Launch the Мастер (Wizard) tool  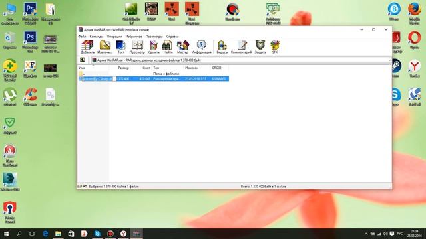pos(182,47)
